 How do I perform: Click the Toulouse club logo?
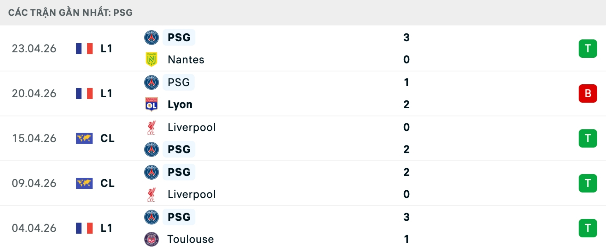[x=151, y=239]
